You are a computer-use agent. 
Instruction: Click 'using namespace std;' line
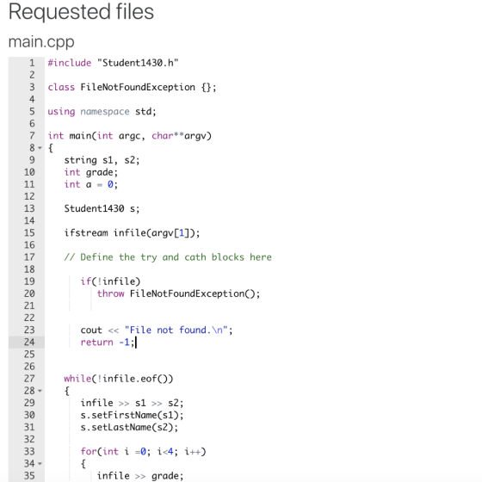click(102, 112)
